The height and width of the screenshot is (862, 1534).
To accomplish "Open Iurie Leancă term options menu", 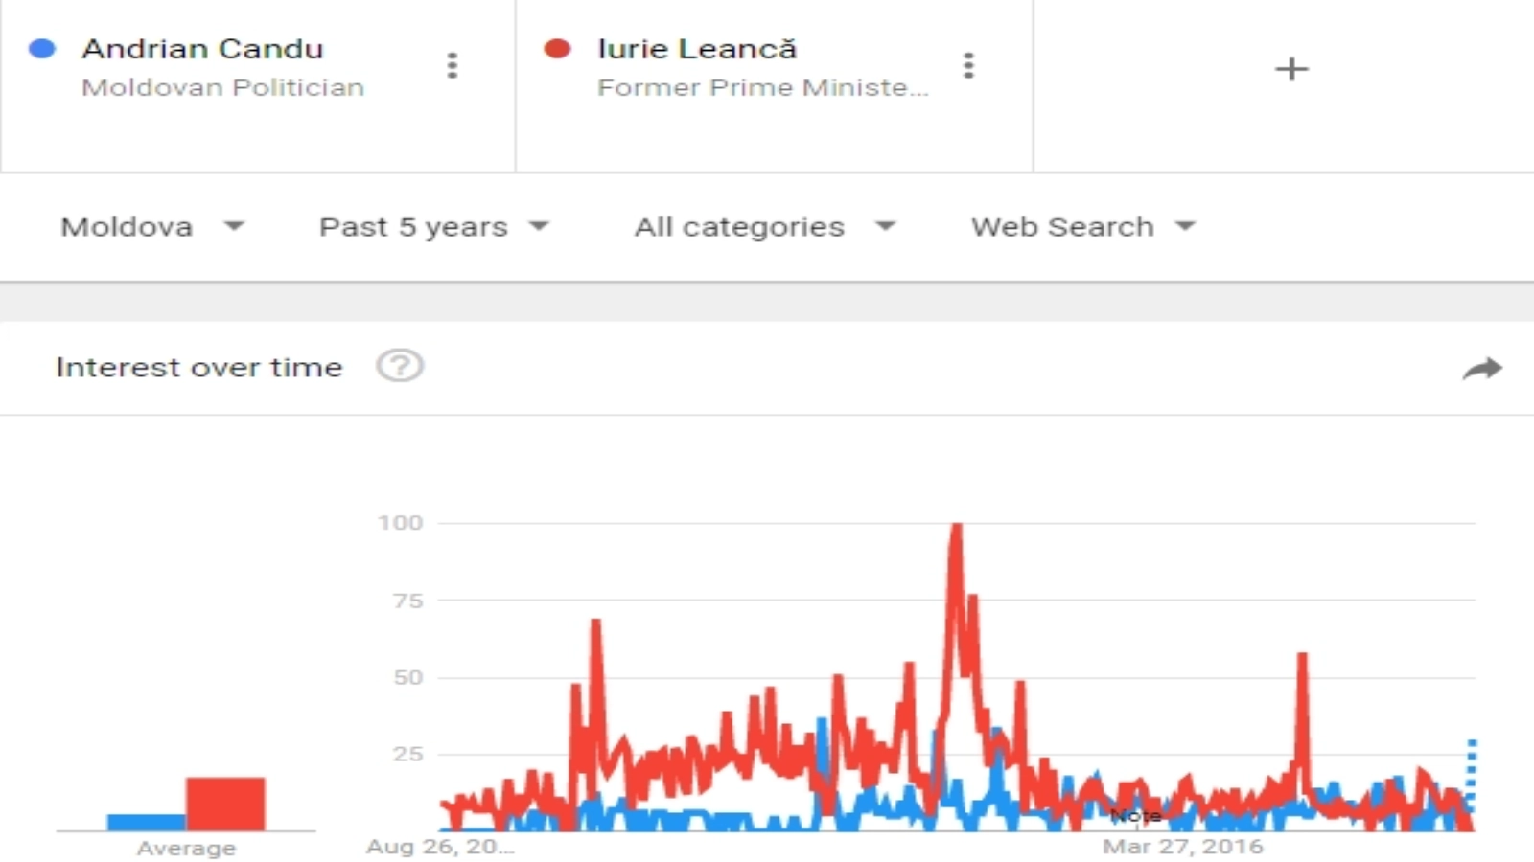I will [968, 65].
